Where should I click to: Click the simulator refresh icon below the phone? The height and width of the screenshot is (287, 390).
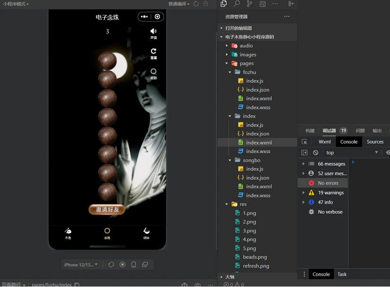tap(111, 264)
